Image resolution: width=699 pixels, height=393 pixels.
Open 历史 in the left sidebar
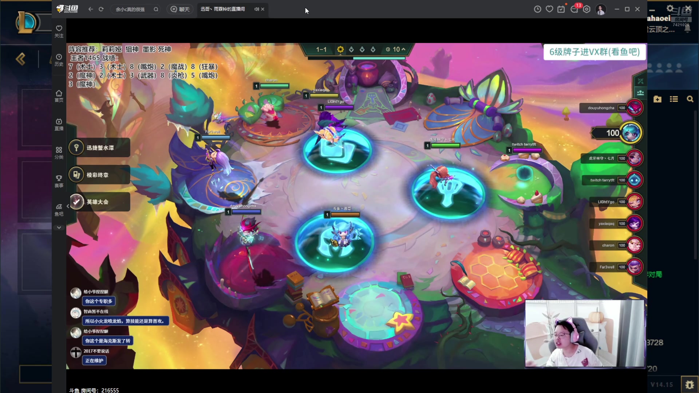59,60
